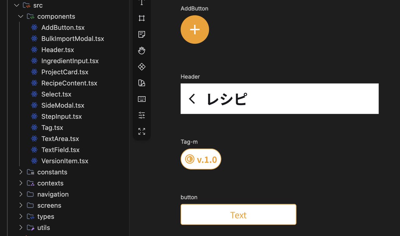400x236 pixels.
Task: Select the Frame tool icon
Action: pos(142,18)
